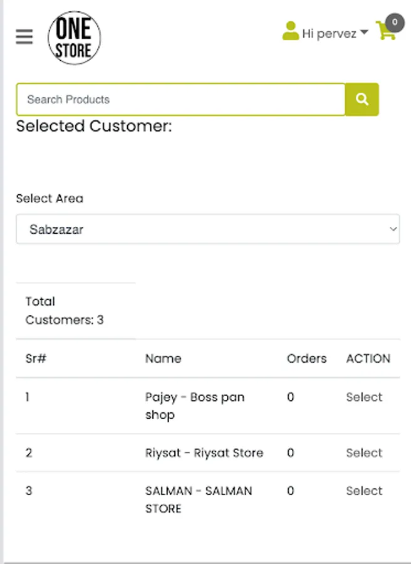Image resolution: width=411 pixels, height=564 pixels.
Task: Click the Sr# column header
Action: coord(36,358)
